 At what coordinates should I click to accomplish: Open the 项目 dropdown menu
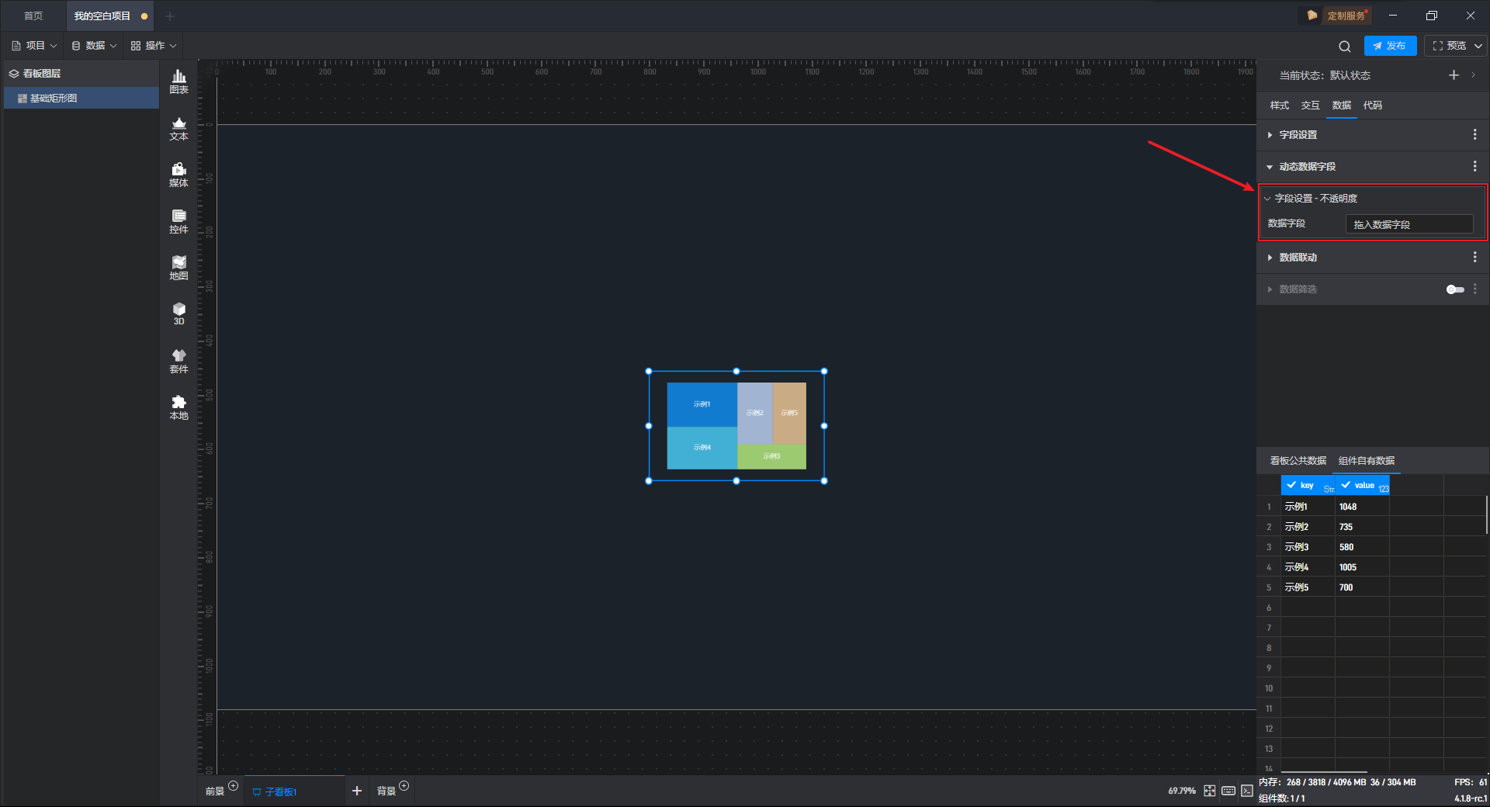tap(35, 46)
